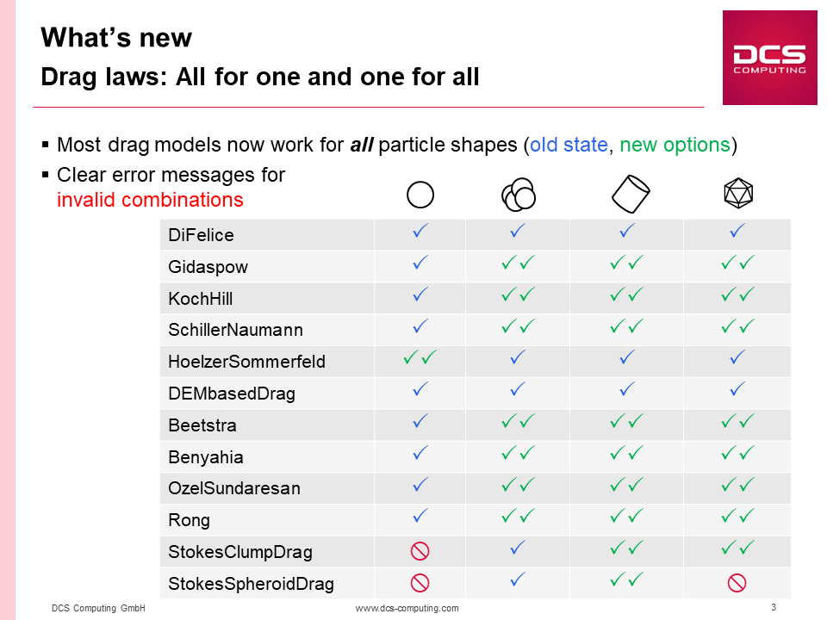This screenshot has height=620, width=827.
Task: Click Gidaspow green checkmarks under clump
Action: (518, 263)
